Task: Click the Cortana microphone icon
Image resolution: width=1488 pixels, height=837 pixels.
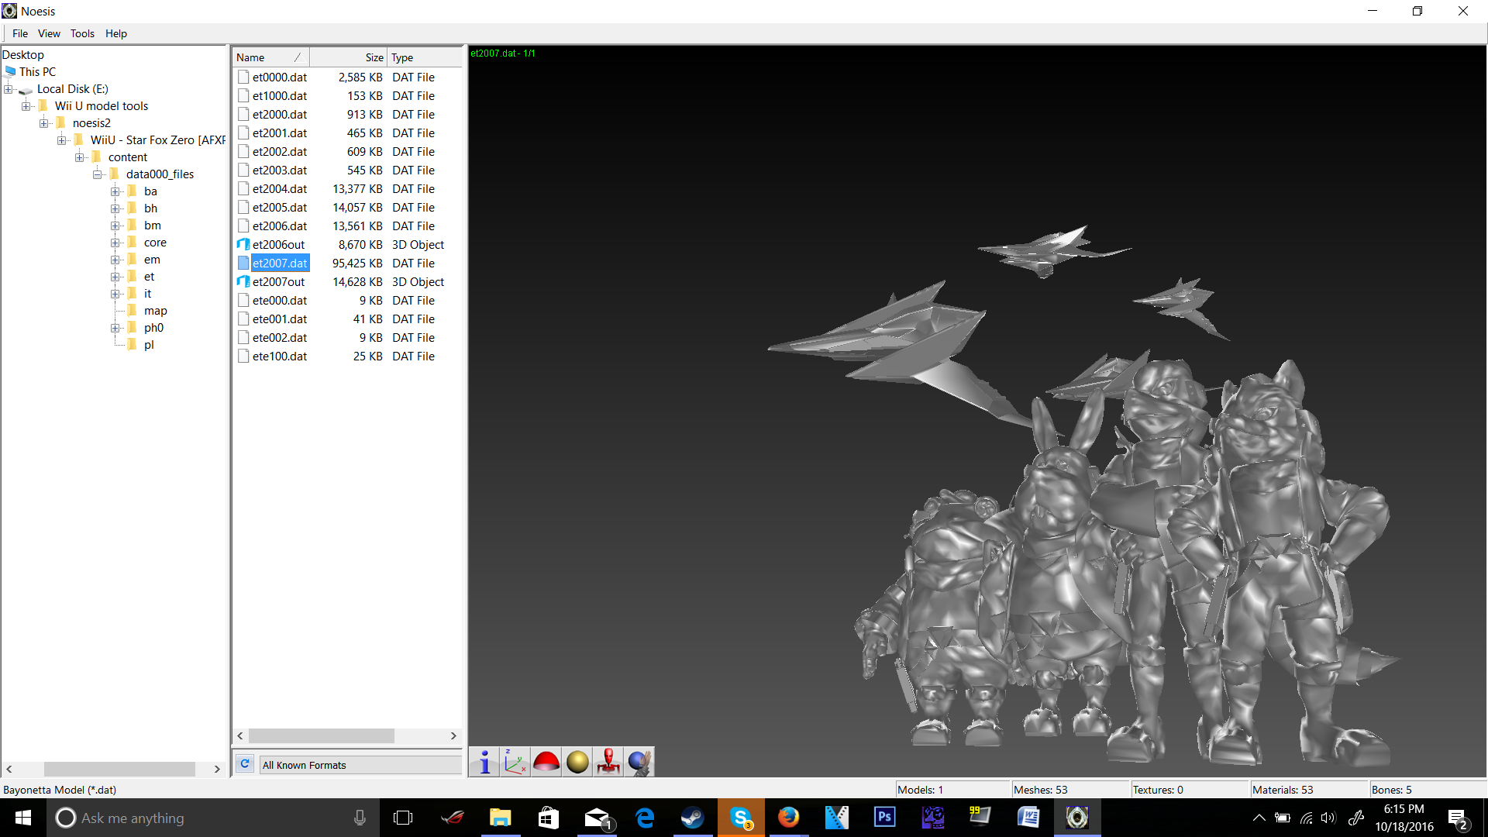Action: point(360,818)
